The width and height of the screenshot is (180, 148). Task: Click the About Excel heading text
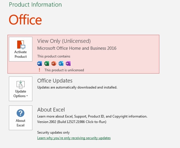pyautogui.click(x=51, y=110)
